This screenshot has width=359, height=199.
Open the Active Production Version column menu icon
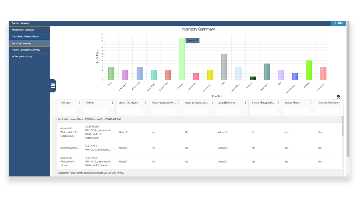coord(179,103)
